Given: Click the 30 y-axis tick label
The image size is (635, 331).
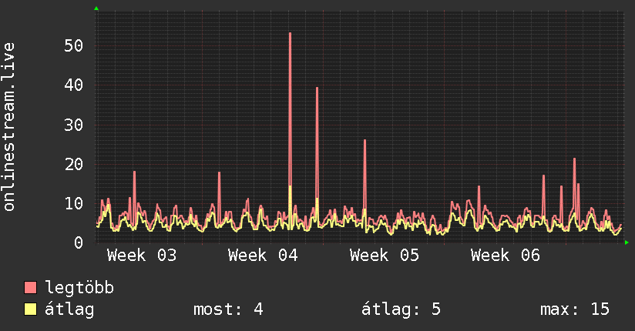Looking at the screenshot, I should point(74,125).
